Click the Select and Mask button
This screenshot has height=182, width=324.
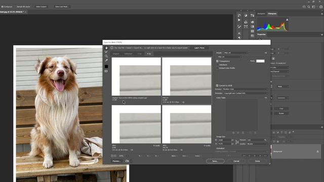62,7
